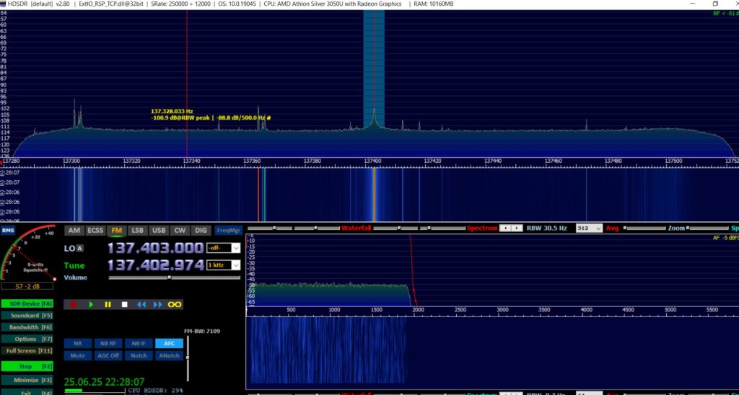This screenshot has width=739, height=395.
Task: Adjust first Waterfall slider left of Waterfall label
Action: [x=275, y=228]
